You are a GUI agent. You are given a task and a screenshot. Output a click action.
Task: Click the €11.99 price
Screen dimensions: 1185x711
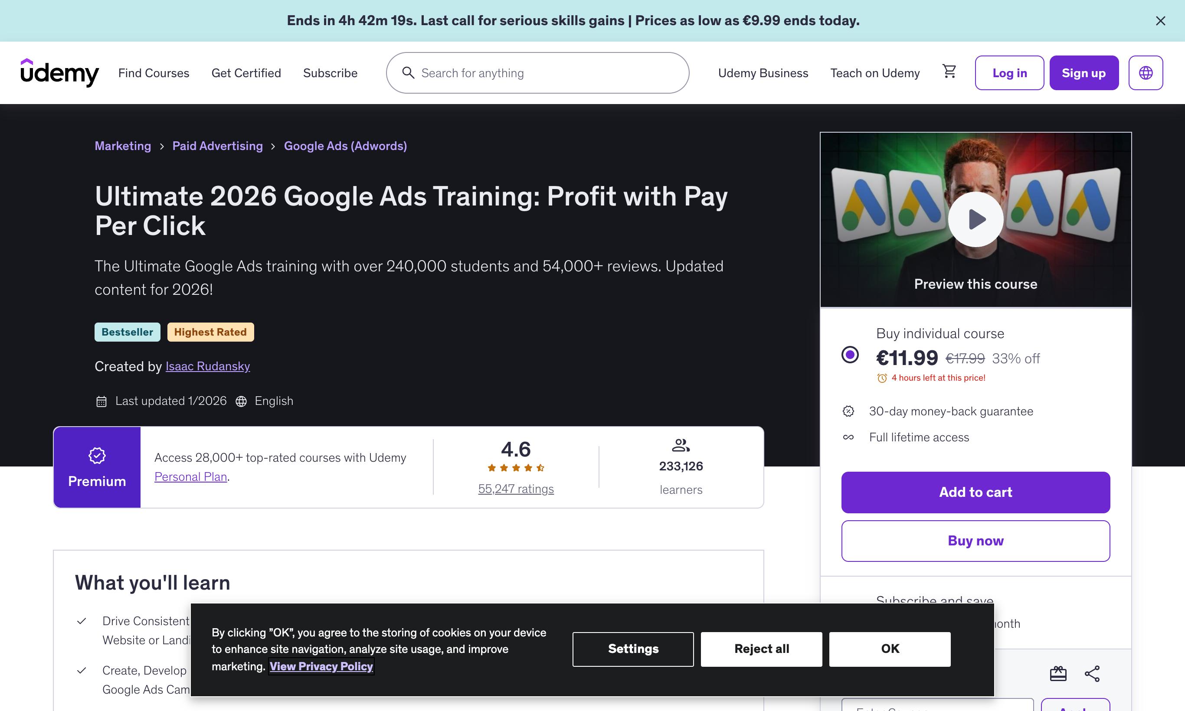907,358
